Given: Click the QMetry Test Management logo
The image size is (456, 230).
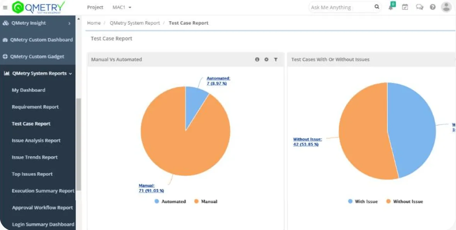Looking at the screenshot, I should 38,7.
